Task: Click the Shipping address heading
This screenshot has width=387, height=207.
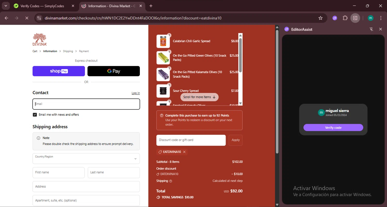Action: 50,127
